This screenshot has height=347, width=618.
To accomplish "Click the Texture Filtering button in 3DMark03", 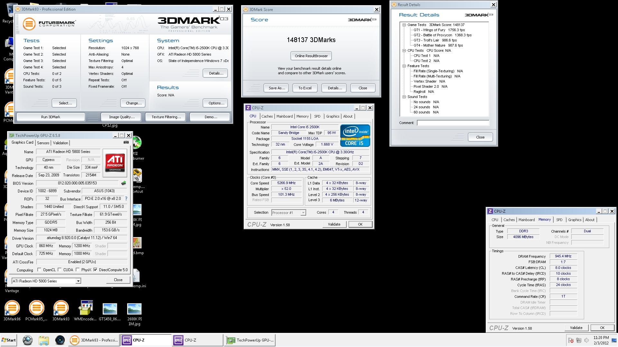I will pos(166,117).
